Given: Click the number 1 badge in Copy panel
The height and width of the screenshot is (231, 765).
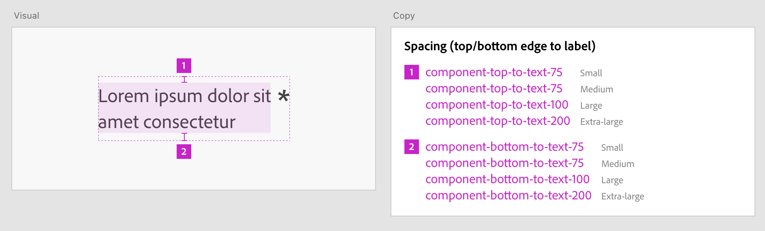Looking at the screenshot, I should pyautogui.click(x=411, y=72).
